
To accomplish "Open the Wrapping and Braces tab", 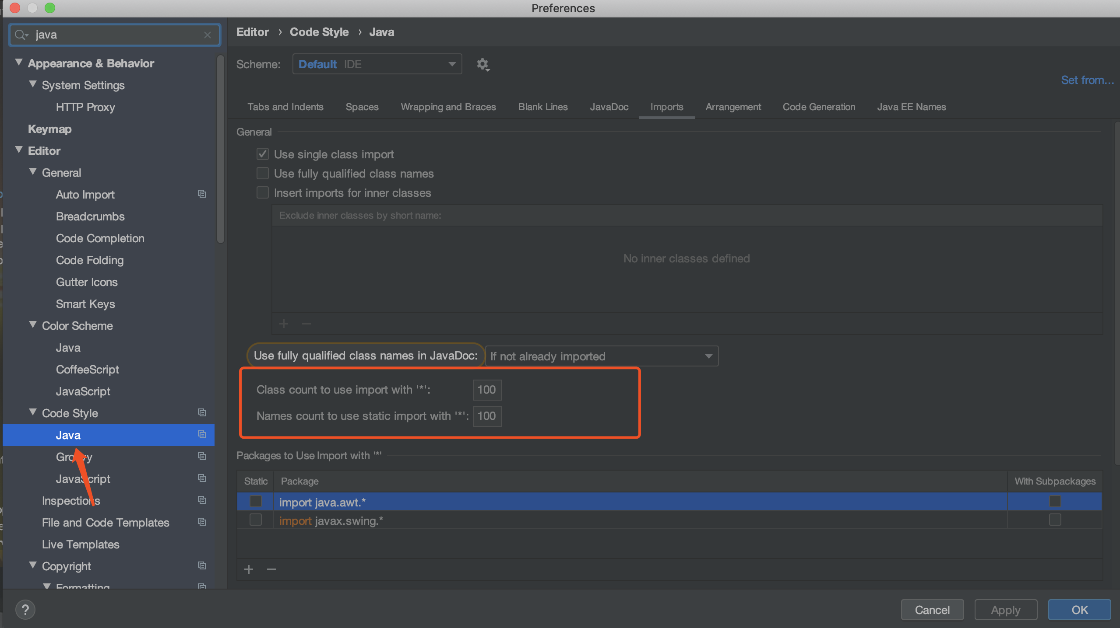I will (x=448, y=107).
